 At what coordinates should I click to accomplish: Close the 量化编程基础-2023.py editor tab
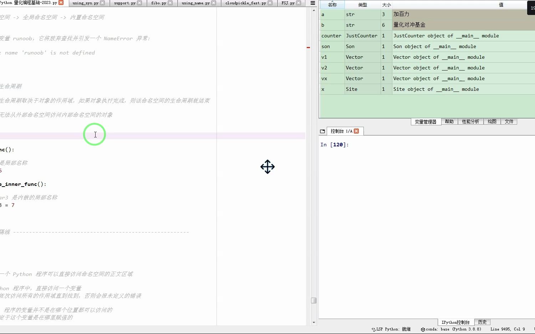(61, 2)
